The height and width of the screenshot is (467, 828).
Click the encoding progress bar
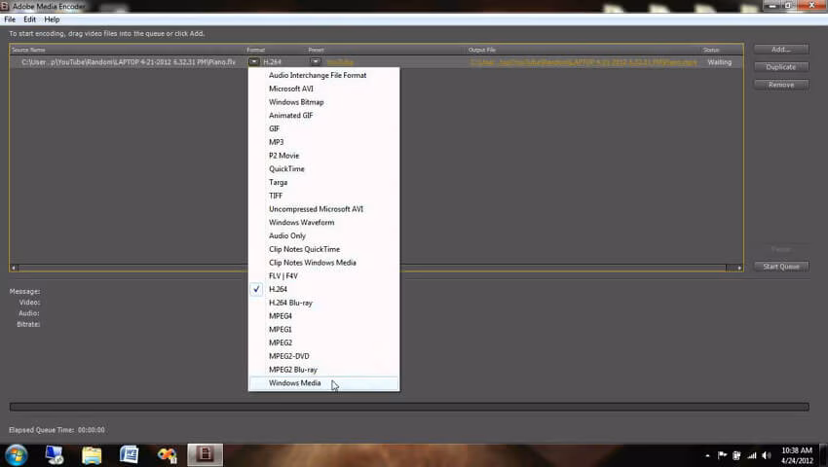[409, 407]
